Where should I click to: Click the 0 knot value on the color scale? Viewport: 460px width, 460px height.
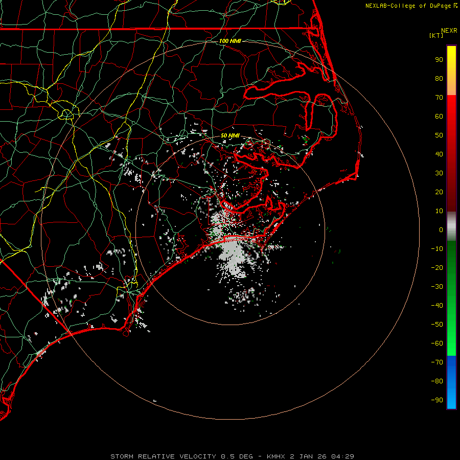pos(441,230)
